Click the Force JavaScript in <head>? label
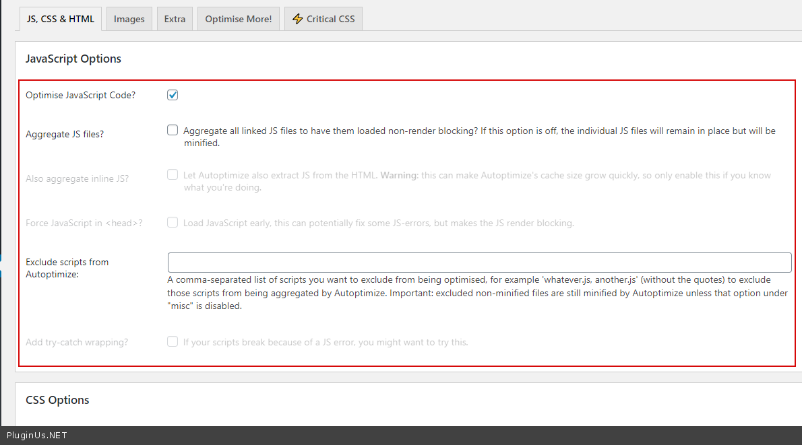This screenshot has height=445, width=802. pos(84,223)
